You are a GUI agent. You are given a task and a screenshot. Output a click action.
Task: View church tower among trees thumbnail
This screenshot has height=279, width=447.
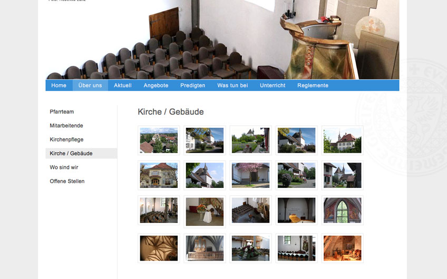205,175
